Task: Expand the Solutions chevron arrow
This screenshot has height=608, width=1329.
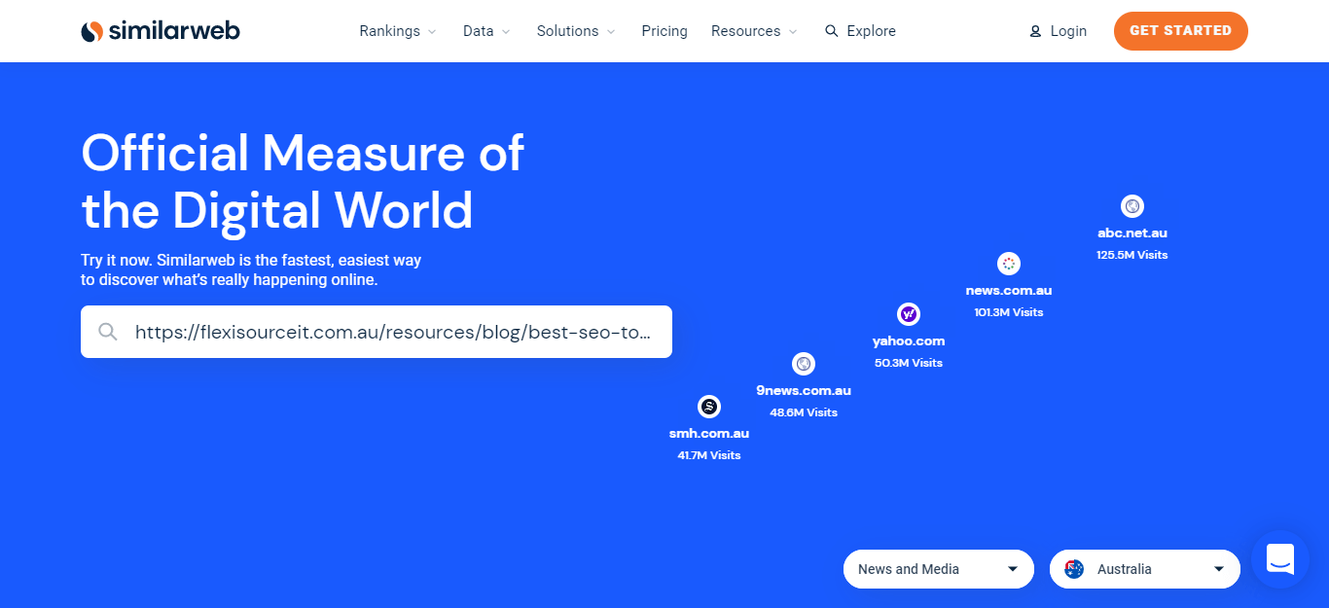Action: [x=611, y=32]
